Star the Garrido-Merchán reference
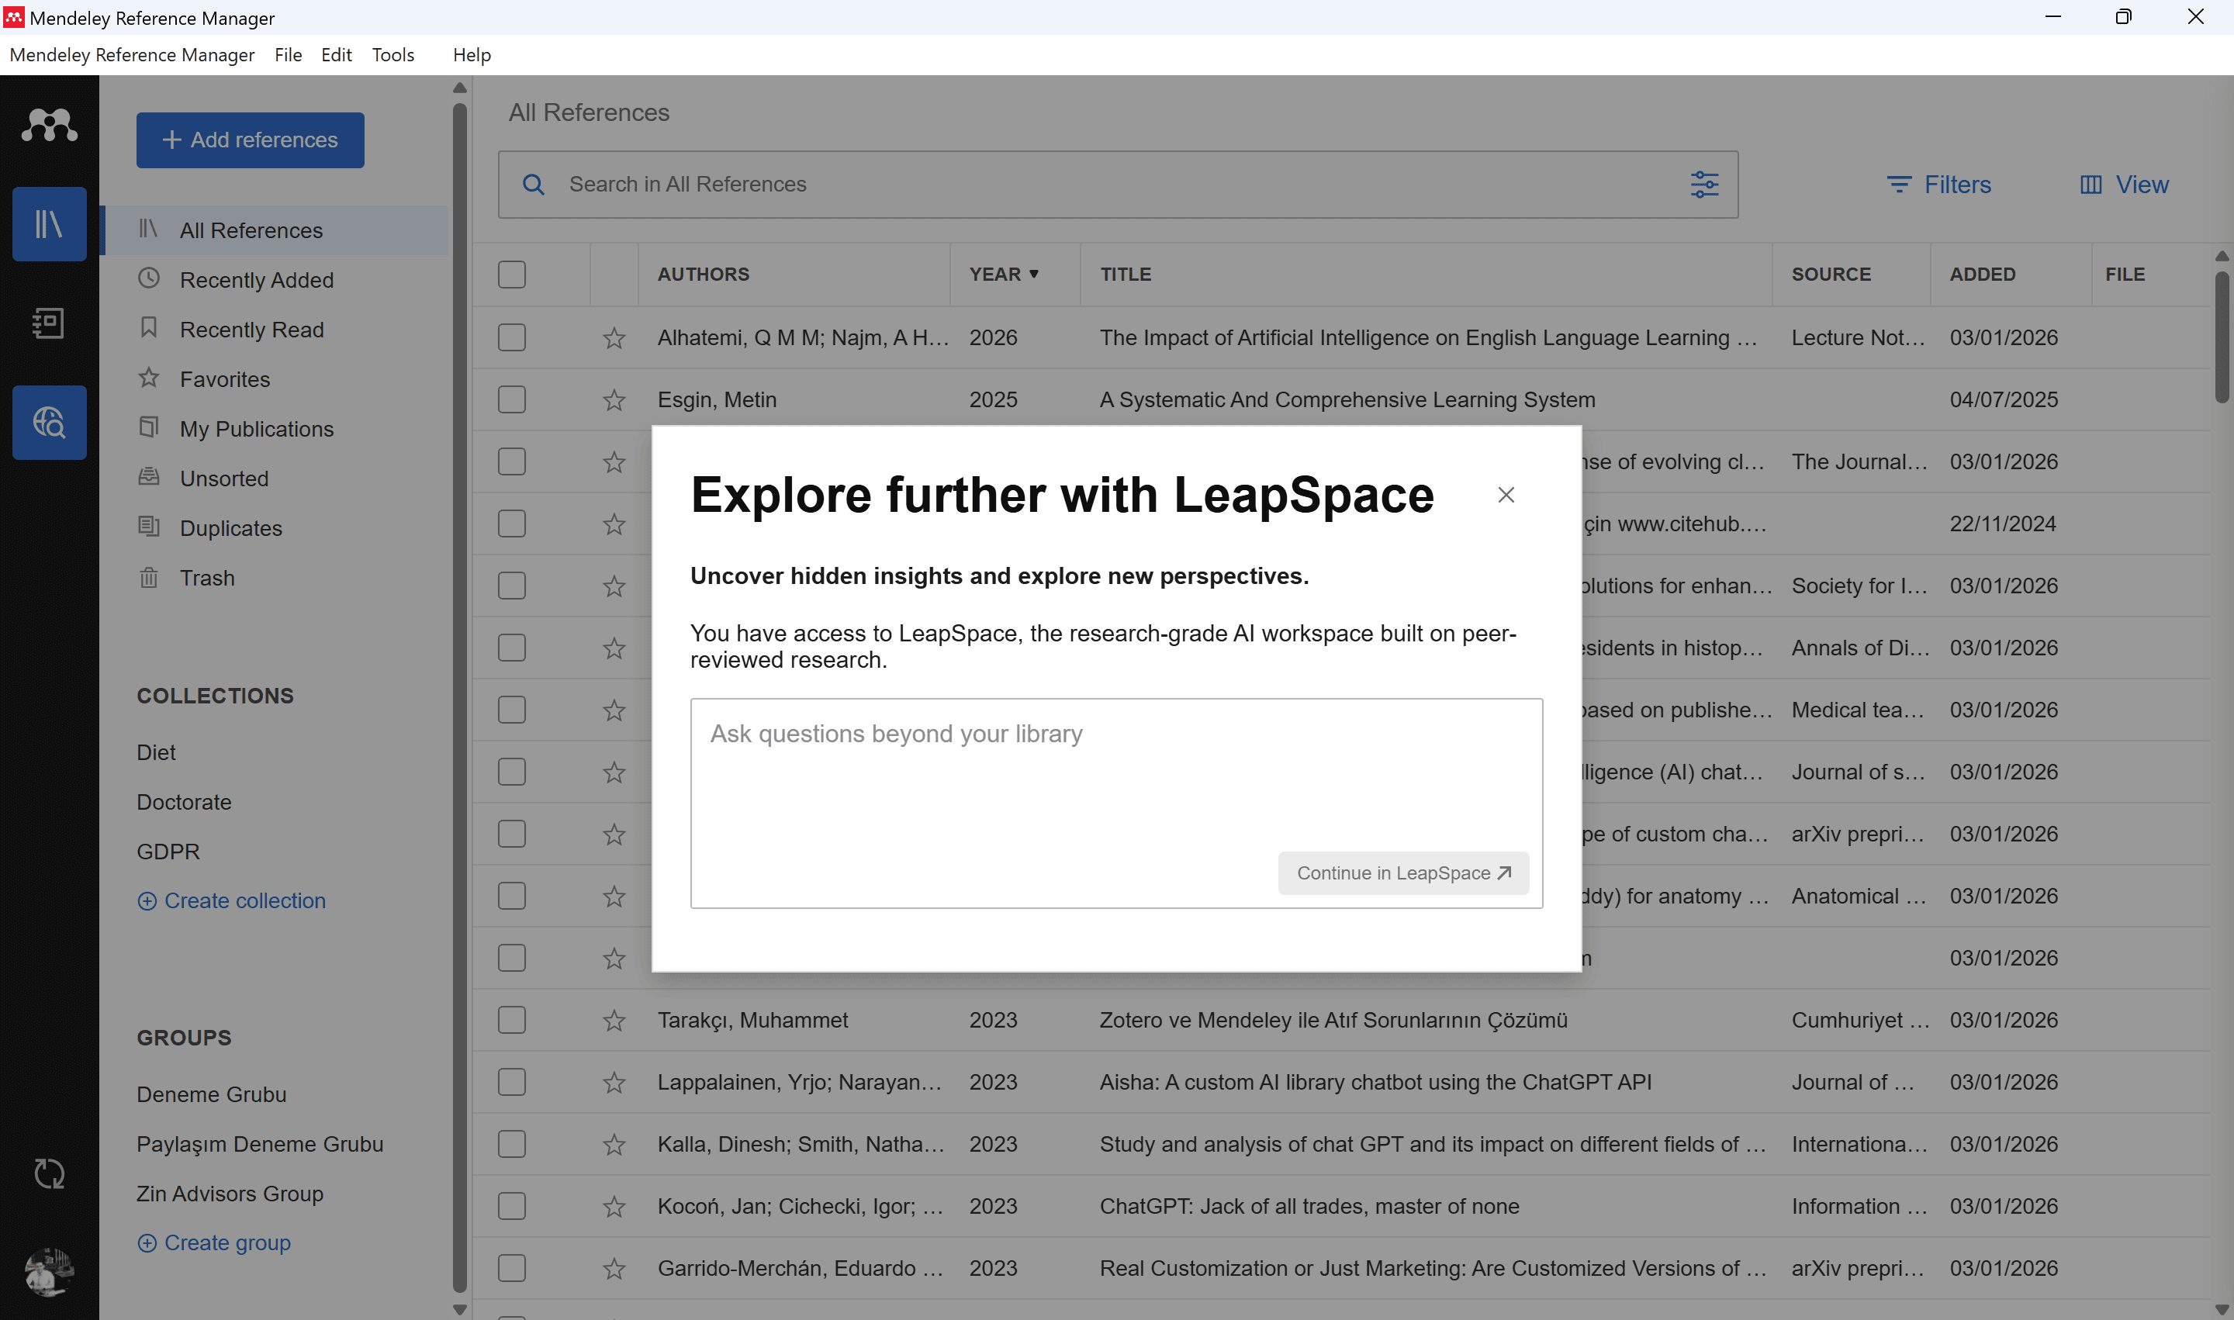 click(x=614, y=1268)
